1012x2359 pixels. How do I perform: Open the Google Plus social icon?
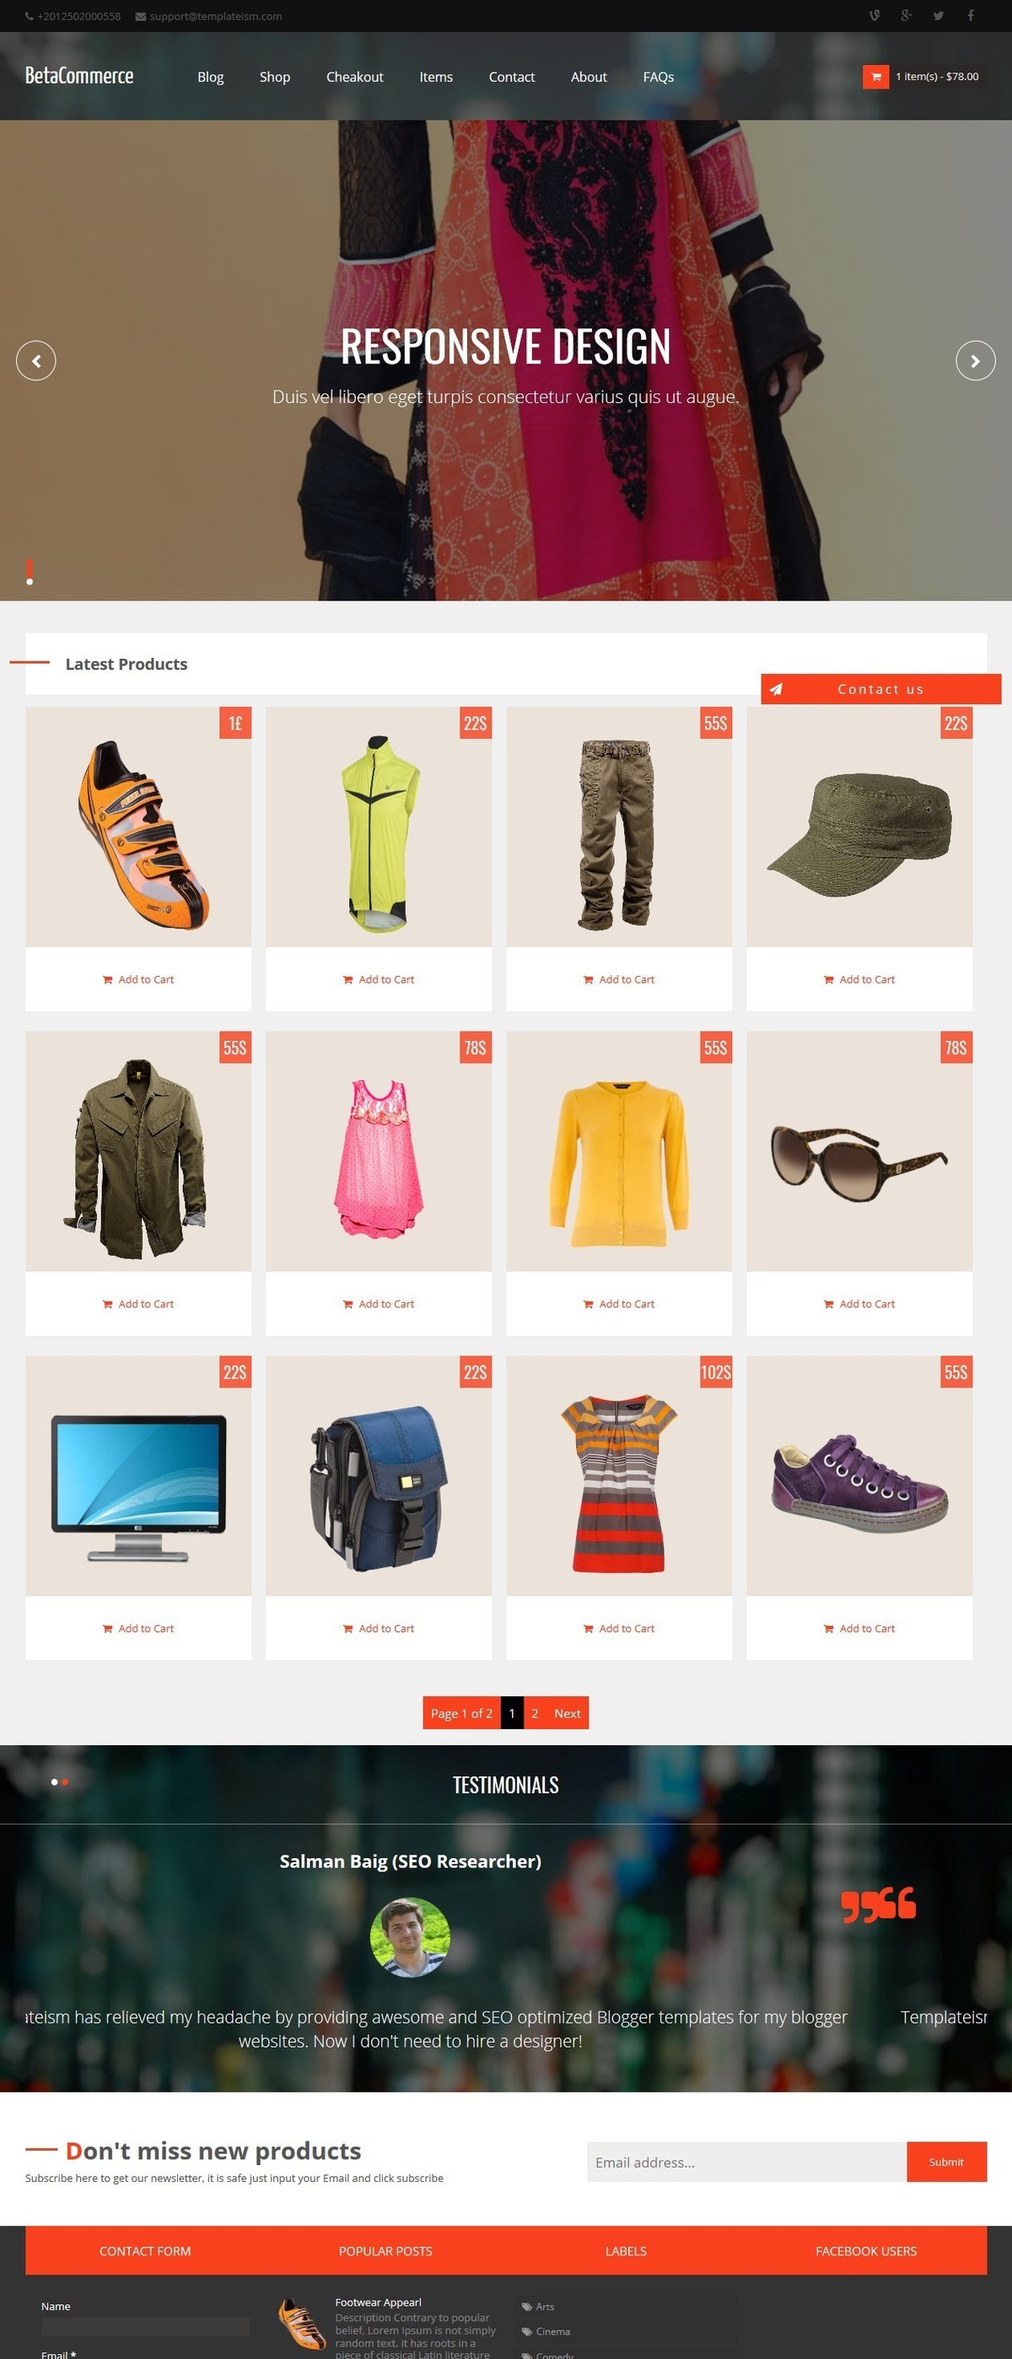(906, 15)
